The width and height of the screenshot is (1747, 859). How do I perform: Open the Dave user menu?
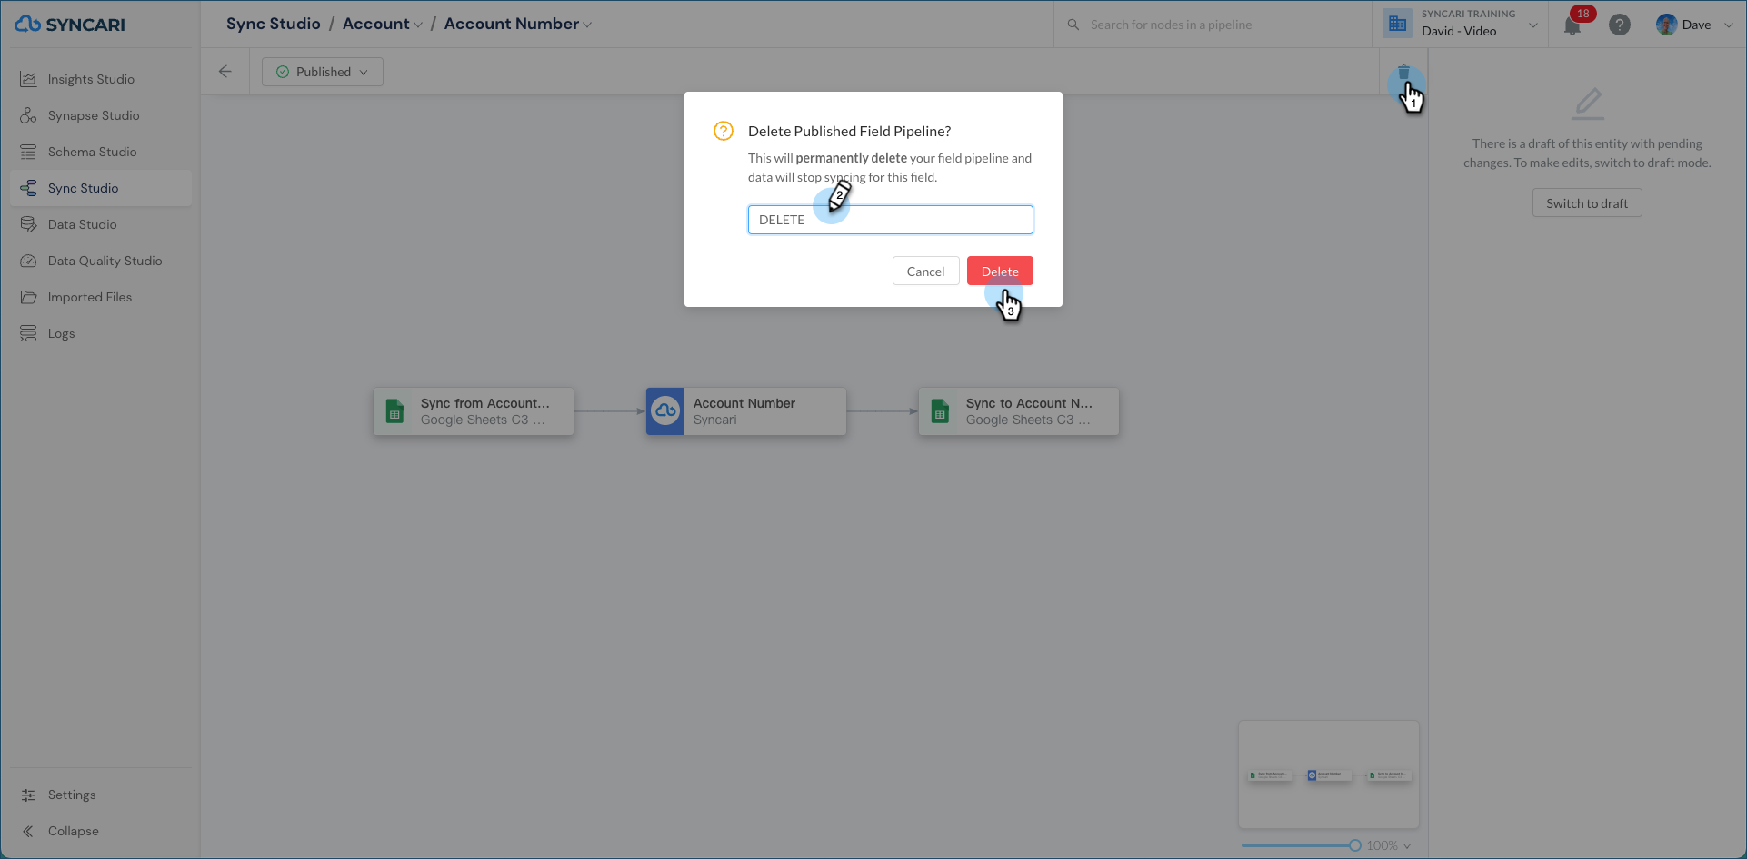(1695, 25)
